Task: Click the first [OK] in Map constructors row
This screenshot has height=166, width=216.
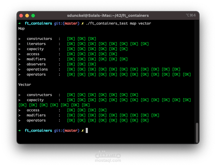Action: point(71,39)
